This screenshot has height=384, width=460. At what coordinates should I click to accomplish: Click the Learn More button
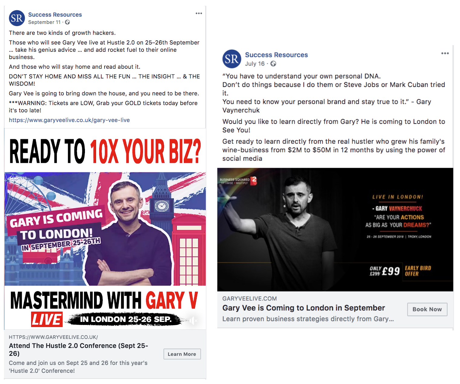click(182, 354)
